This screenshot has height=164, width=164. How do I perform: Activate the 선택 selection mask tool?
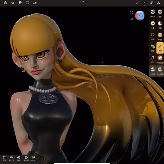tap(153, 36)
